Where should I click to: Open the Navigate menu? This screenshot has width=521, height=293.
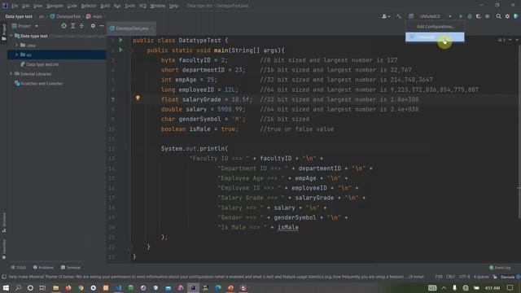tap(55, 6)
